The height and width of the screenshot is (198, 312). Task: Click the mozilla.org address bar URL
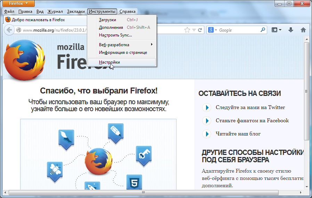coord(55,30)
